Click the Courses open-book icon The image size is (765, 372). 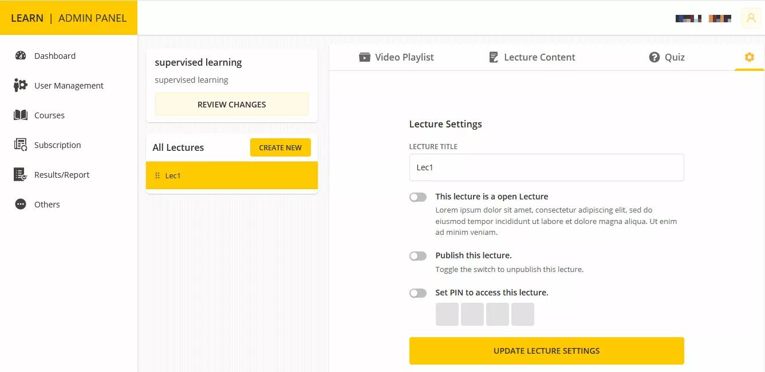(x=21, y=115)
